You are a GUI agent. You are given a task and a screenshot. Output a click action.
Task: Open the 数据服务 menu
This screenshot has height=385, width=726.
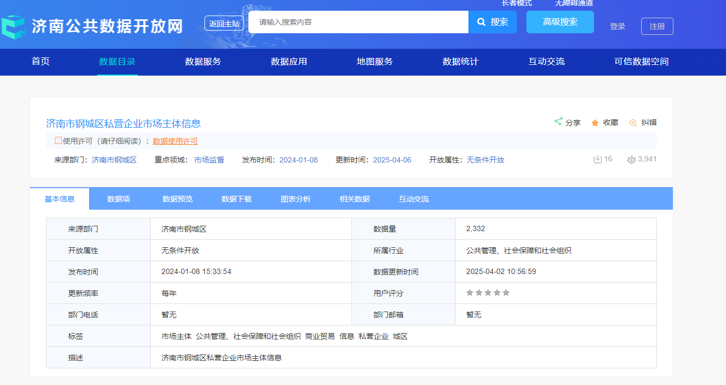pos(203,62)
